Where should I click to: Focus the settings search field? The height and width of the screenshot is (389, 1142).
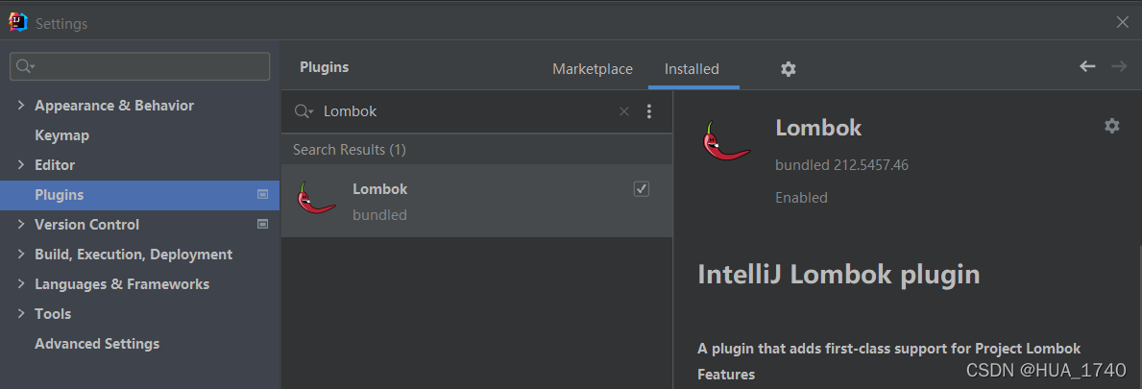pos(140,66)
